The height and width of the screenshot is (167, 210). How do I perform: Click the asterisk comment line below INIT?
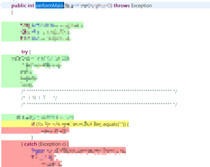coord(99,104)
